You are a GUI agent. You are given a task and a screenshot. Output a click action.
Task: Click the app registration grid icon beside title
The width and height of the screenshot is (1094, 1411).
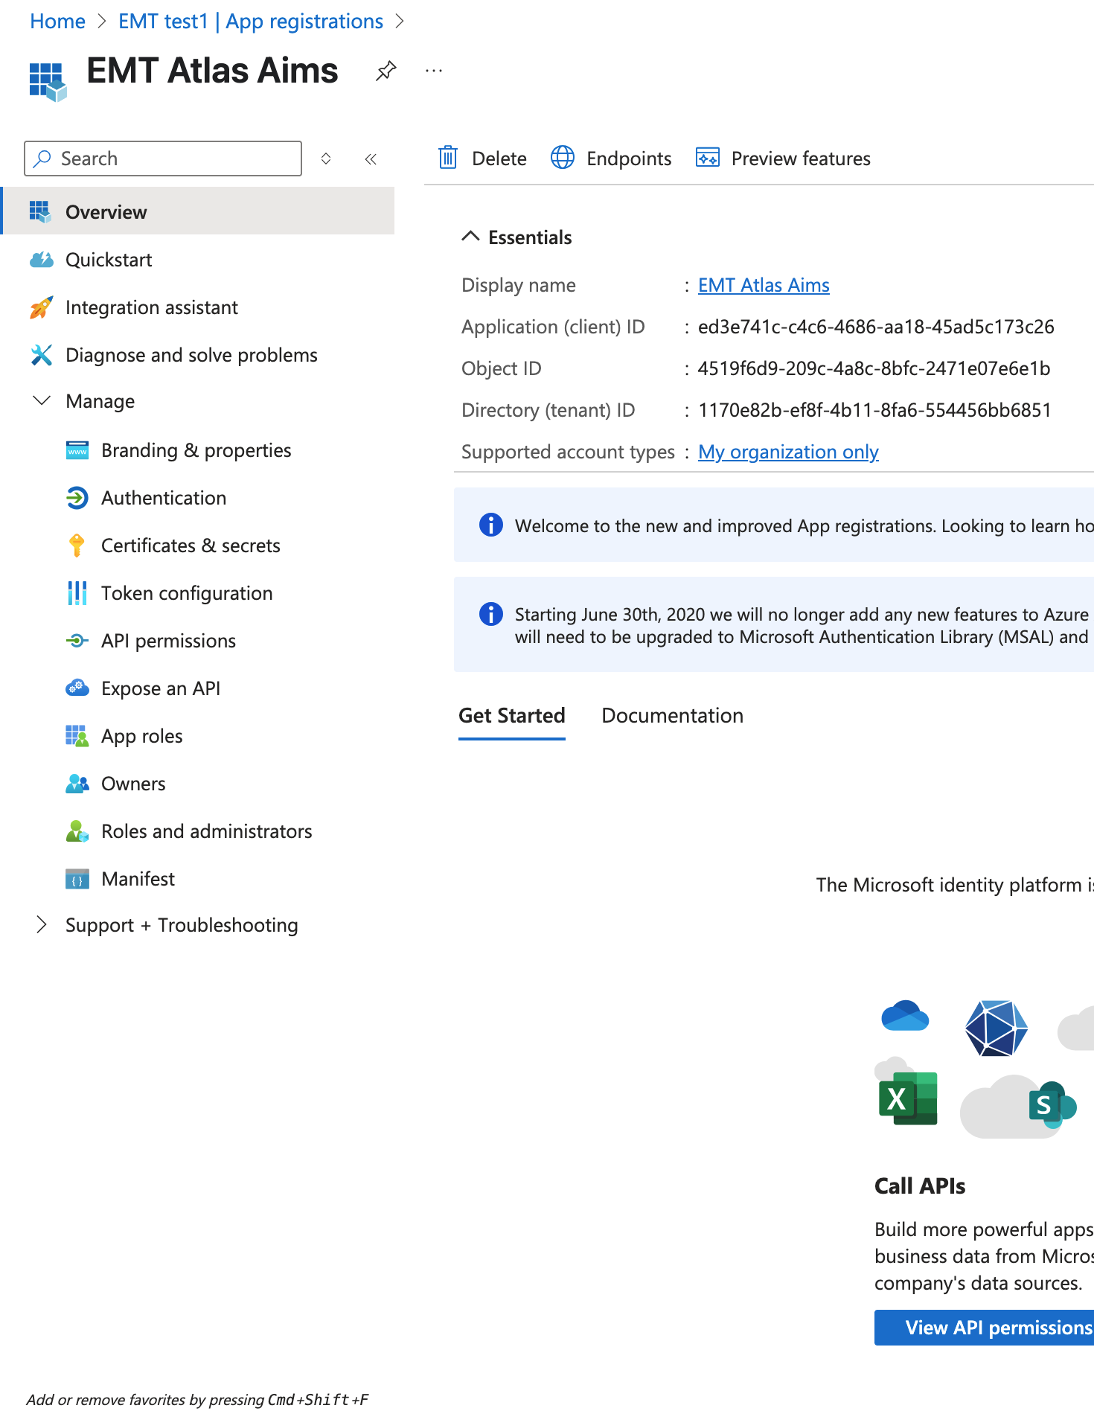[48, 81]
